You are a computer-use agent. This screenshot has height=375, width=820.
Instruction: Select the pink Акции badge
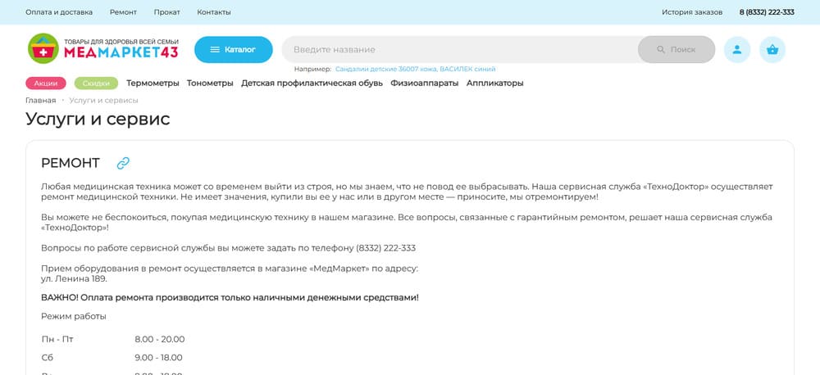[x=46, y=83]
